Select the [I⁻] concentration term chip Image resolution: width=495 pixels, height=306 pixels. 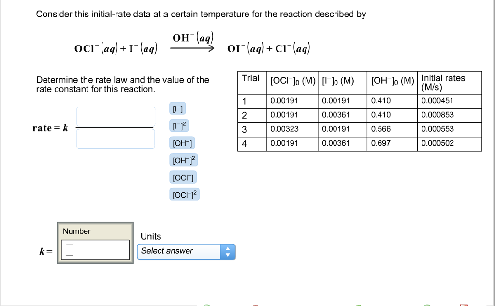pos(178,109)
